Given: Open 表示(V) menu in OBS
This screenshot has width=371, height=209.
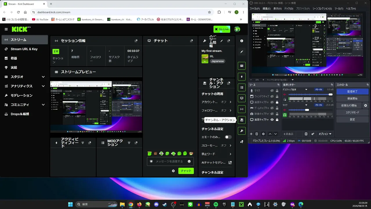Looking at the screenshot, I should [277, 9].
